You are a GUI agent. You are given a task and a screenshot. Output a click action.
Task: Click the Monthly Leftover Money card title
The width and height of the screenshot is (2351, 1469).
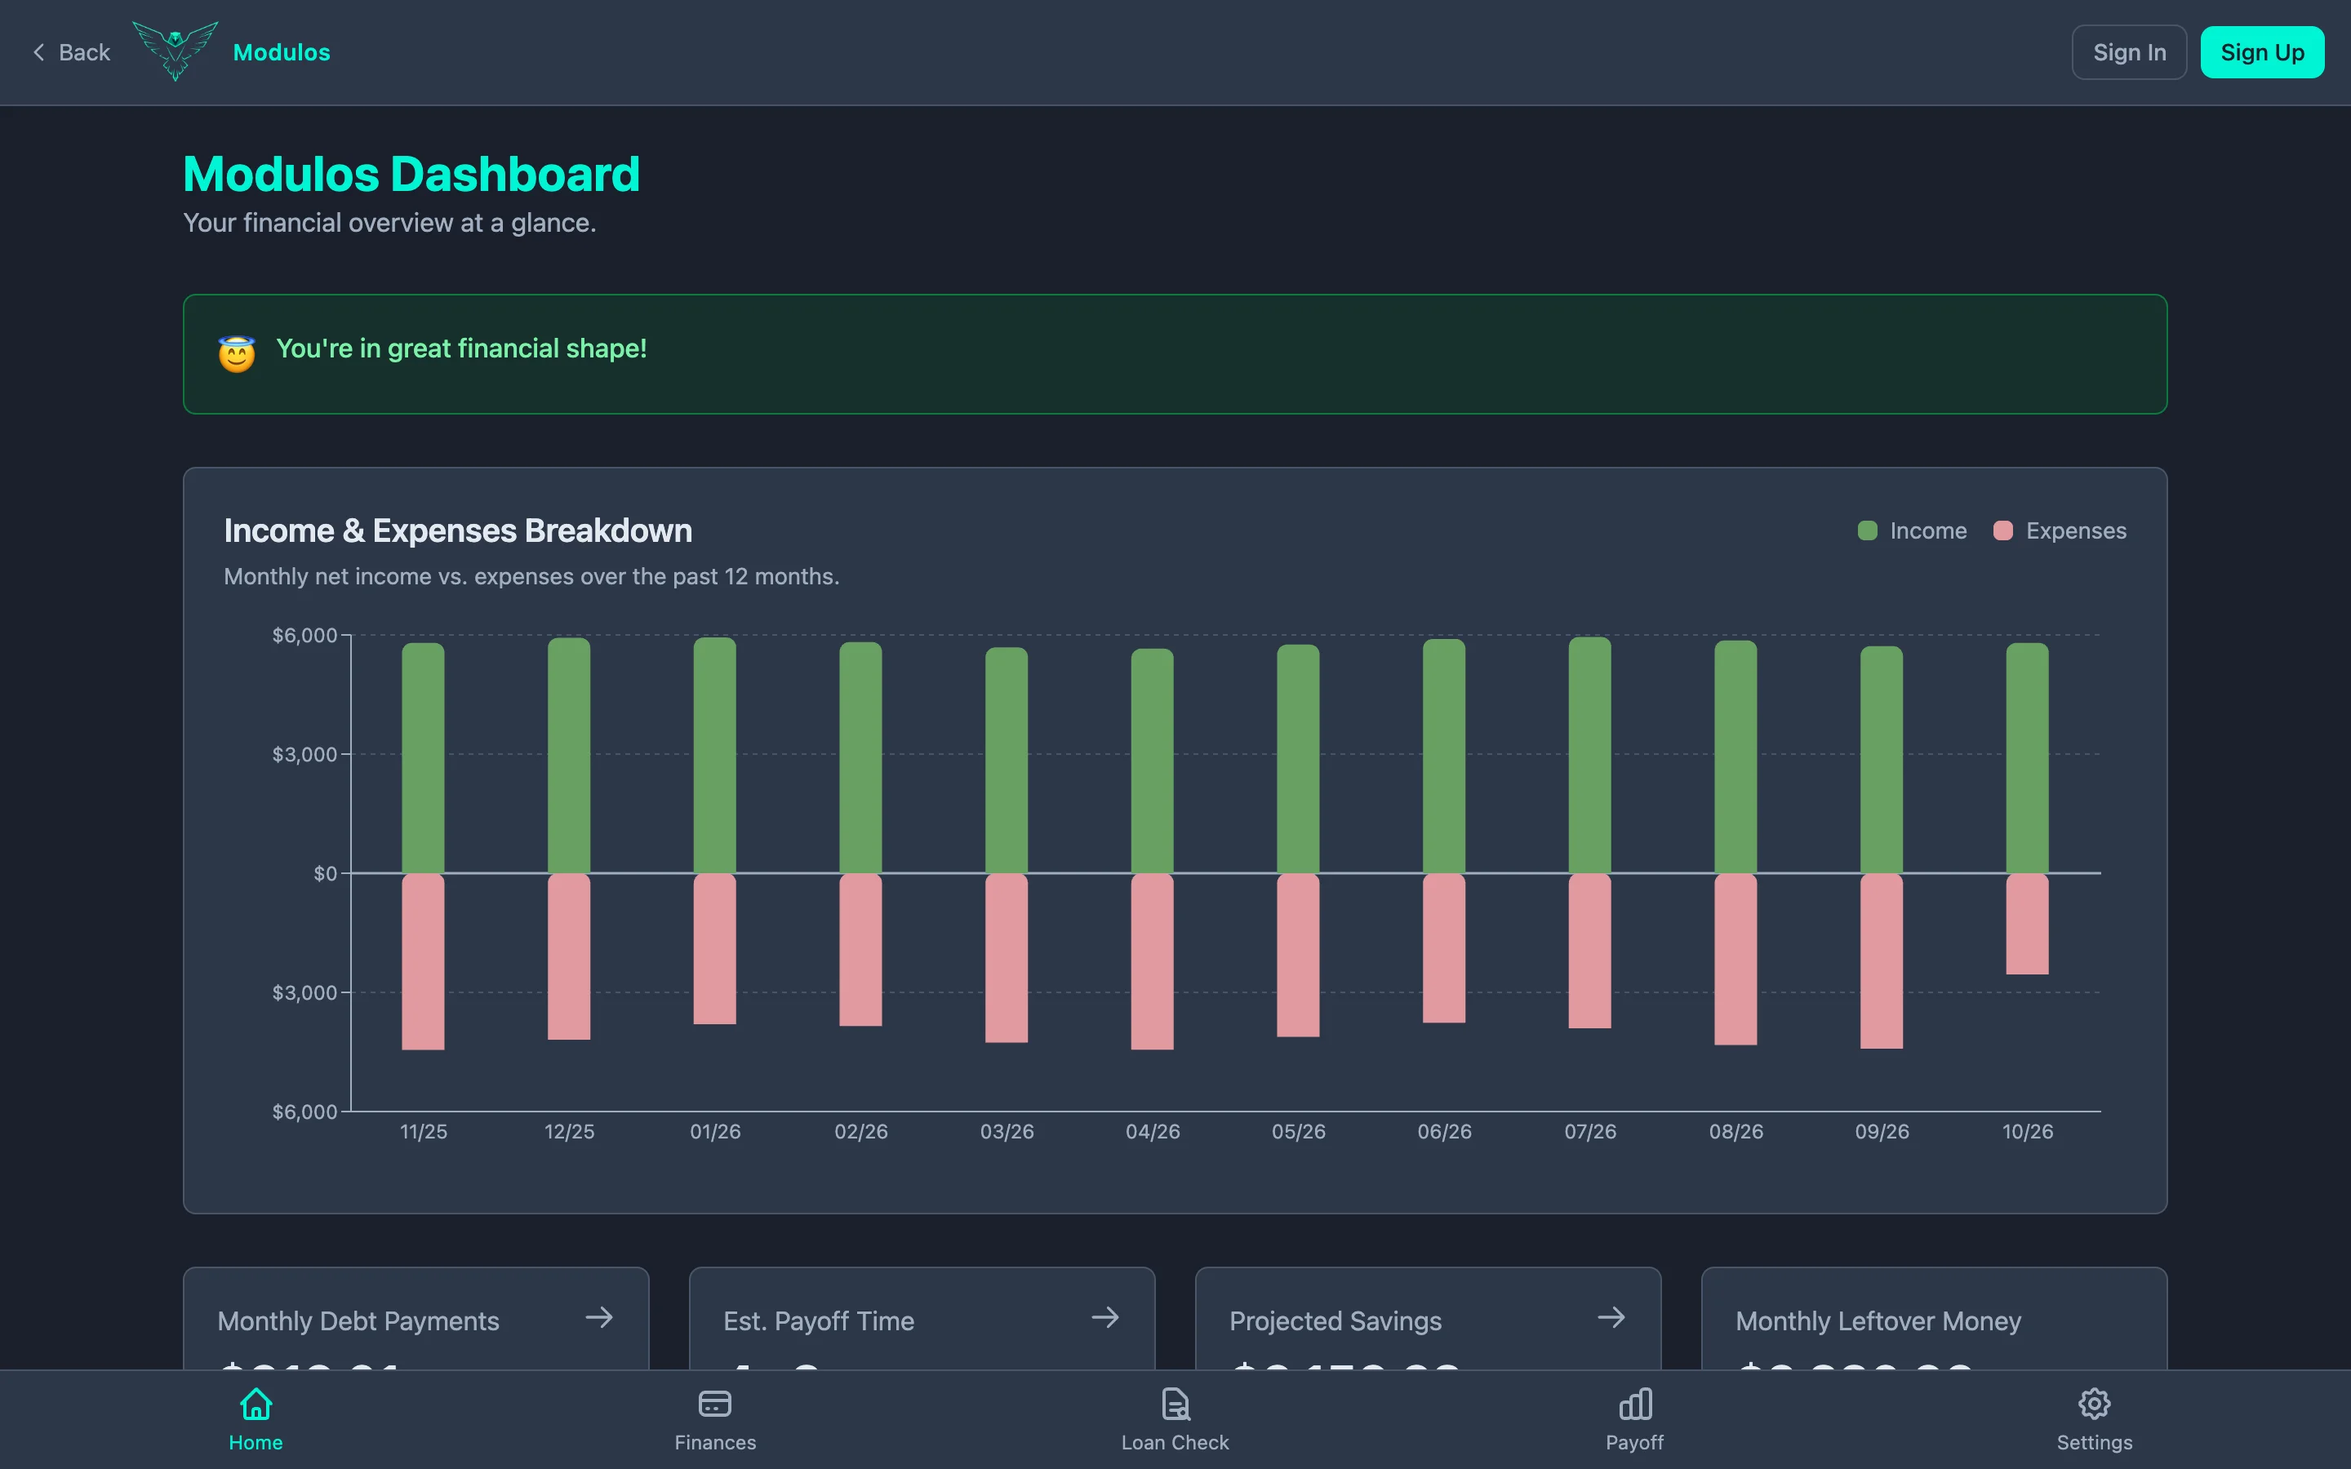pos(1878,1321)
